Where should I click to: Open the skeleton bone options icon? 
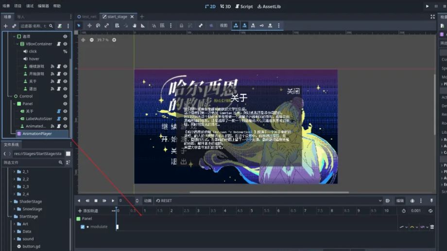(201, 25)
